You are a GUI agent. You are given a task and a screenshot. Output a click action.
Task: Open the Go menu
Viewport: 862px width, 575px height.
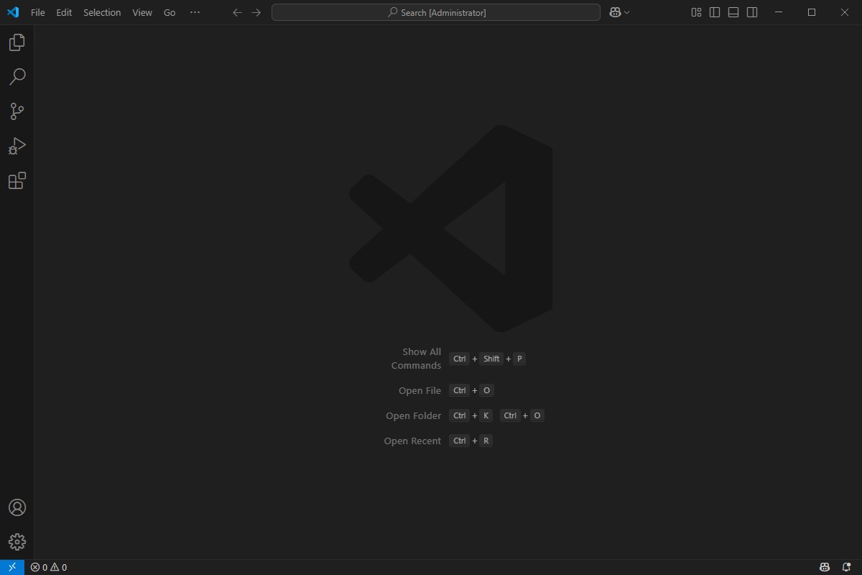click(x=170, y=12)
